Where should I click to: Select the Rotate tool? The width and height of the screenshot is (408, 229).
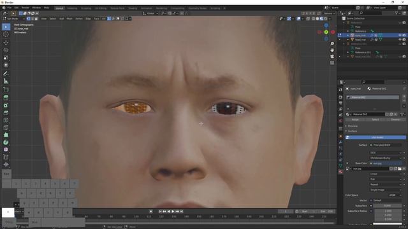(6, 50)
